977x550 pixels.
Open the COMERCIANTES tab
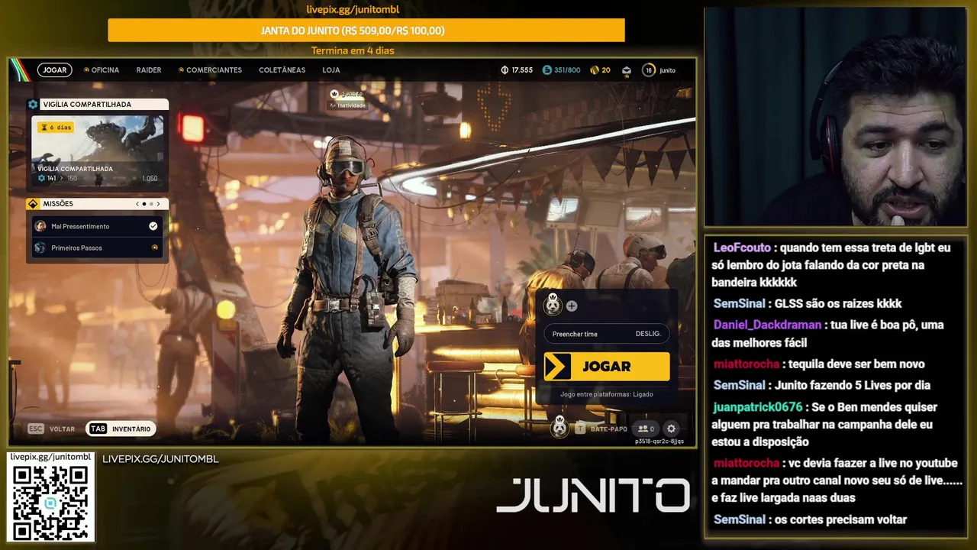coord(210,70)
